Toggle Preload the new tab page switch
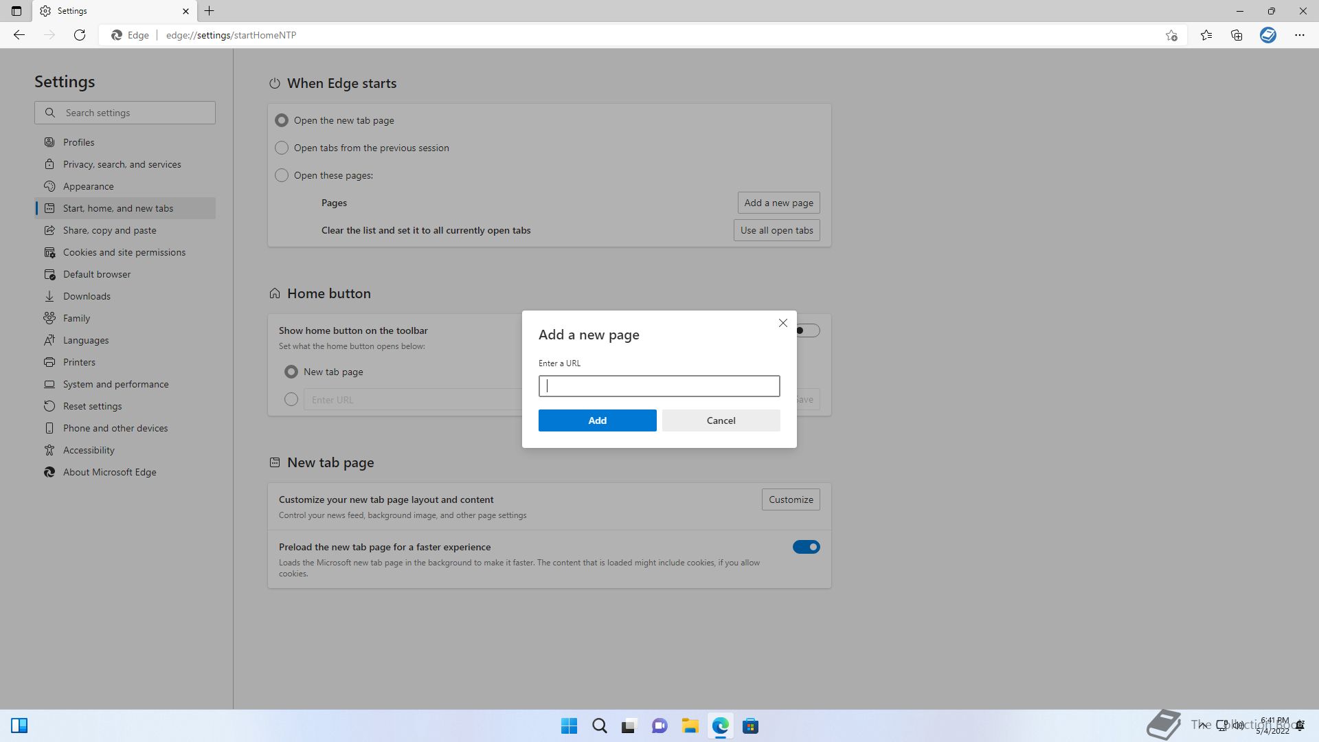The image size is (1319, 742). pyautogui.click(x=807, y=547)
